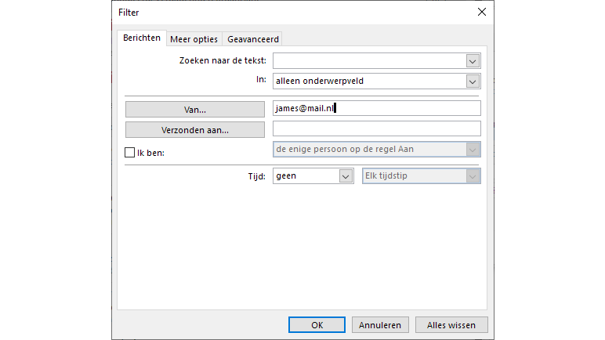Screen dimensions: 605x340
Task: Click the empty Verzonden aan text field
Action: 376,129
